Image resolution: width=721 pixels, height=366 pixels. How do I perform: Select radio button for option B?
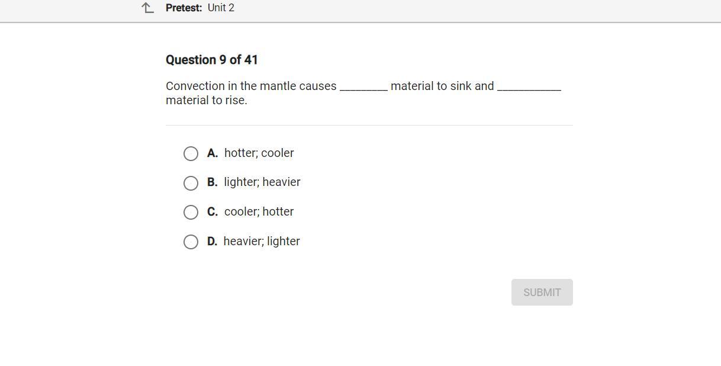pos(191,183)
